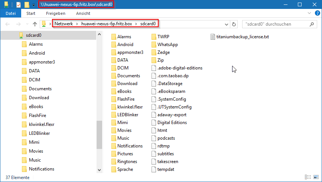Screen dimensions: 322x182
Task: Open the quick access toolbar dropdown
Action: point(33,5)
